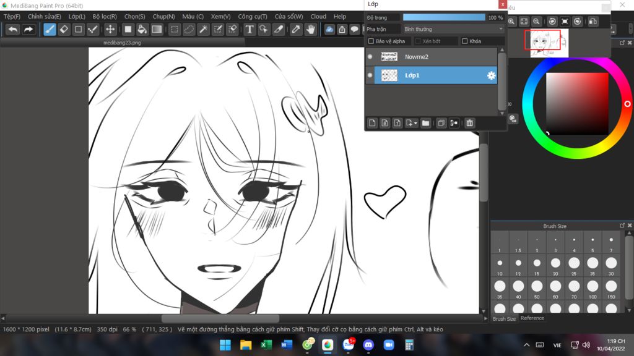Open Excel from taskbar
The height and width of the screenshot is (356, 634).
(266, 345)
